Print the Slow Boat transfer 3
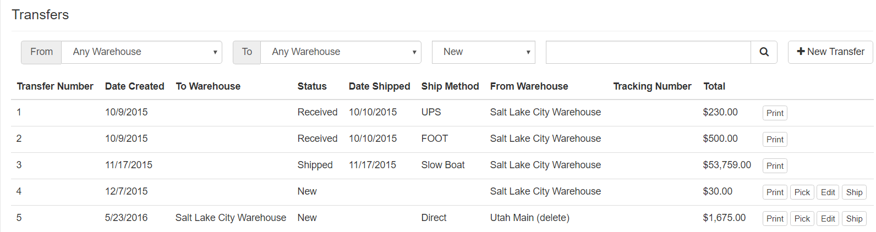This screenshot has height=232, width=876. pos(775,166)
